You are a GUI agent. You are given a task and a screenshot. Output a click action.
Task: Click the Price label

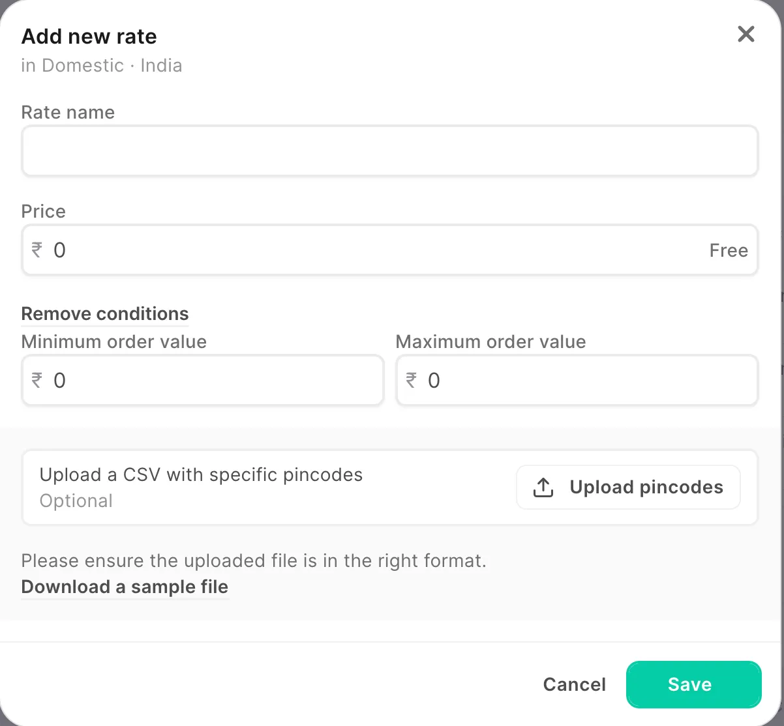coord(44,211)
